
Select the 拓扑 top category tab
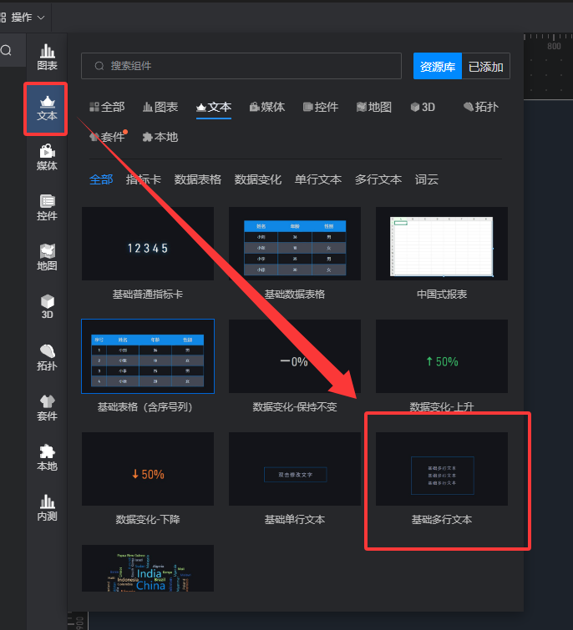(x=481, y=107)
